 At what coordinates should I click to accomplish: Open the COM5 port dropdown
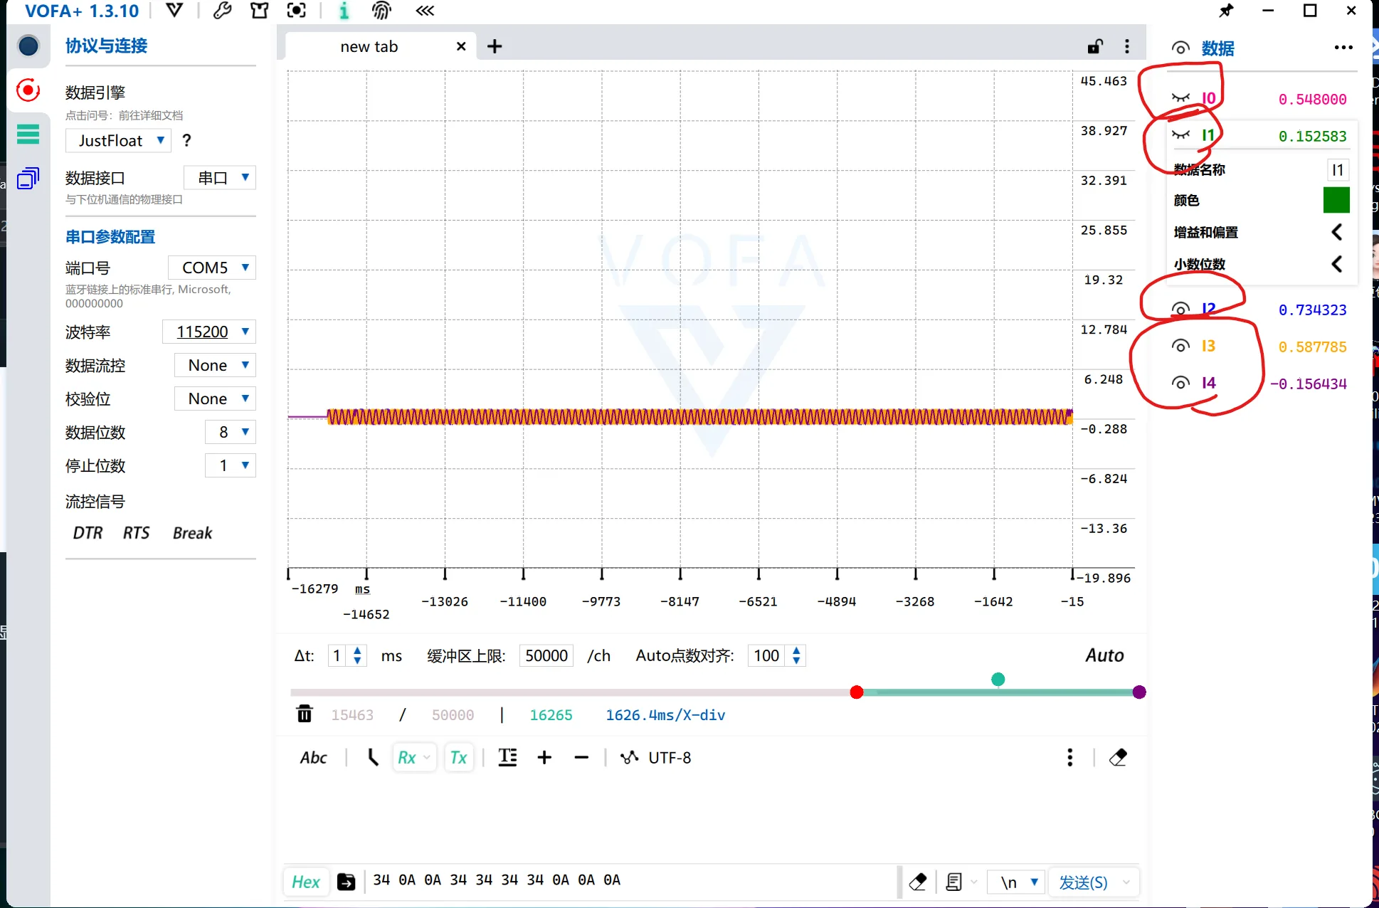pos(211,268)
